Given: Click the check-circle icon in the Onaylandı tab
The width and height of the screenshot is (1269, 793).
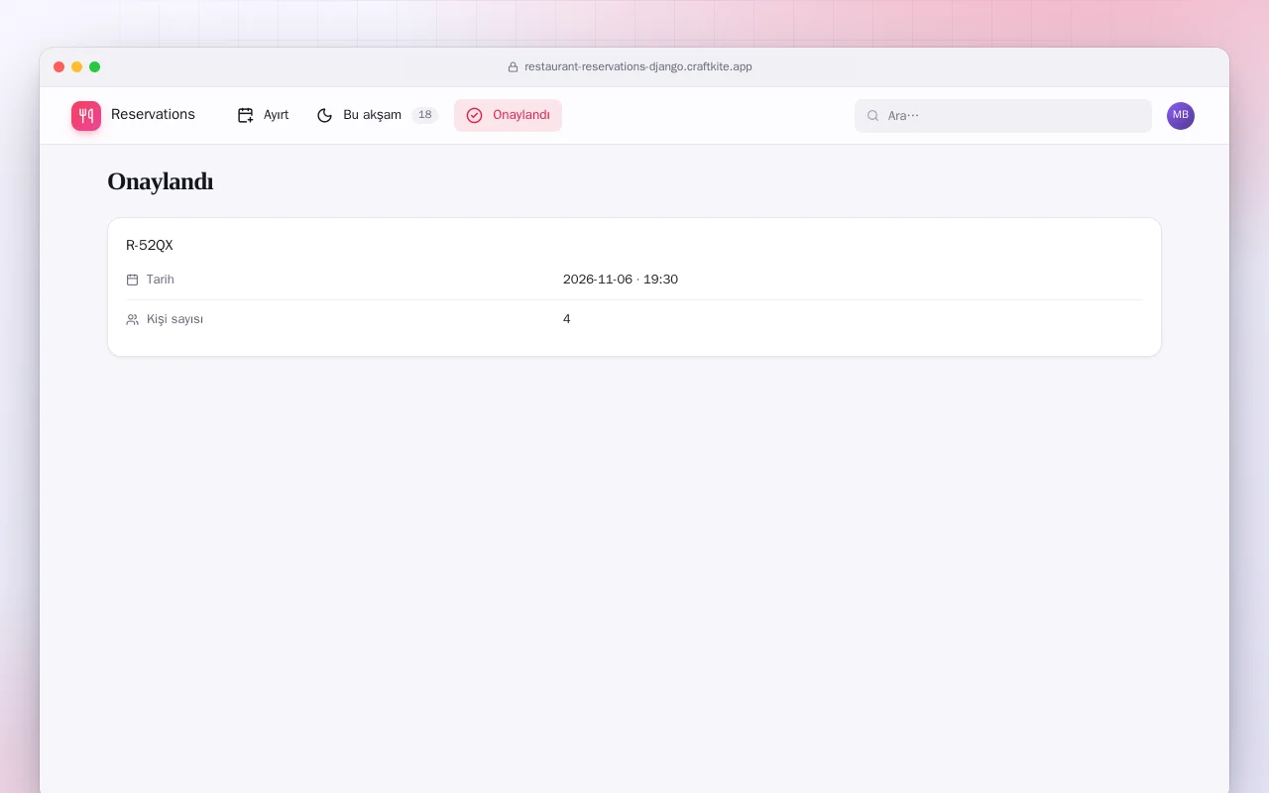Looking at the screenshot, I should tap(475, 115).
